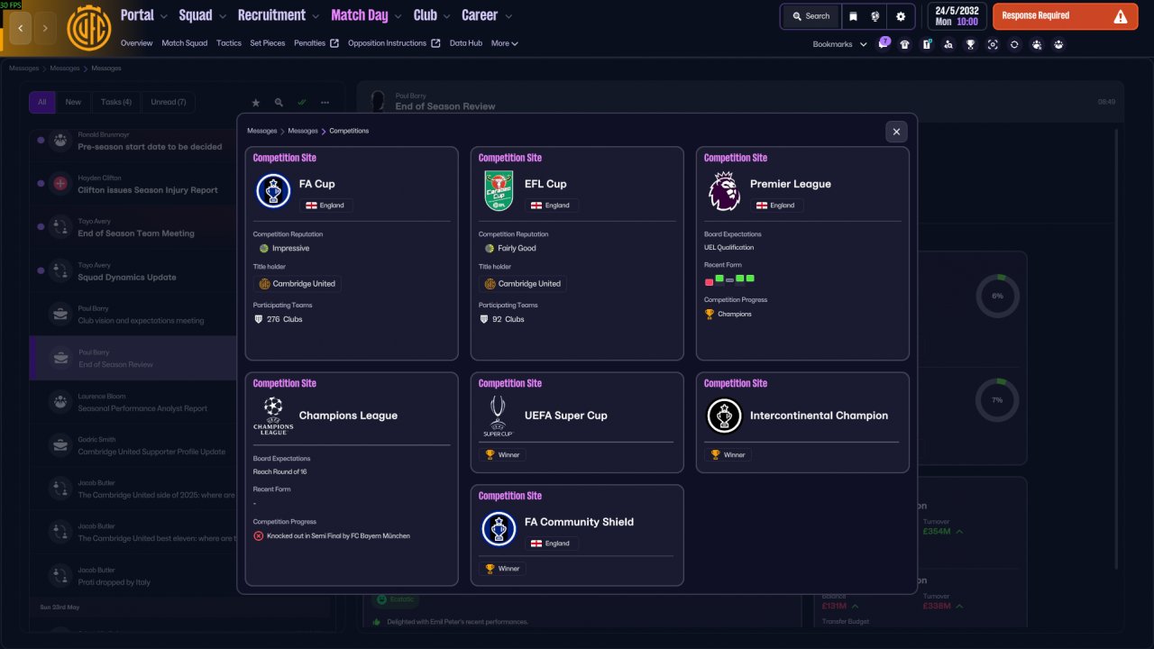This screenshot has height=649, width=1154.
Task: Click the inbox magnifier search icon
Action: [279, 103]
